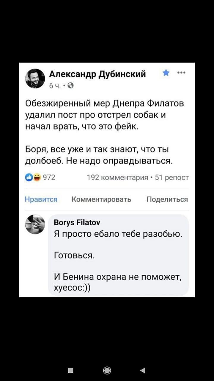Image resolution: width=214 pixels, height=381 pixels.
Task: Click the Borys Filatov commenter name
Action: [77, 222]
